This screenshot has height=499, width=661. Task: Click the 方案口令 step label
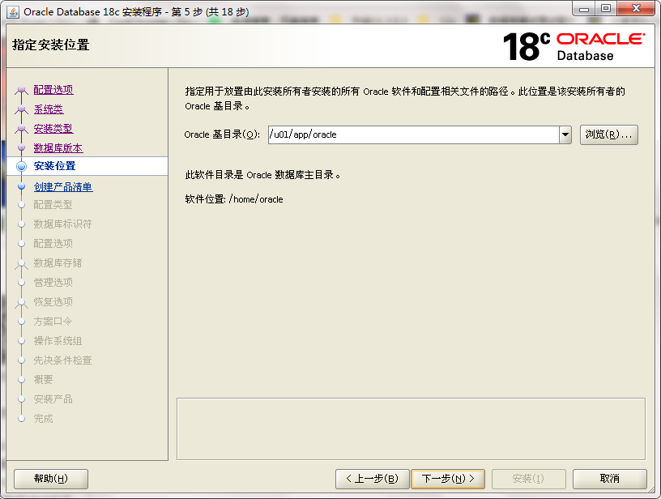pyautogui.click(x=53, y=322)
